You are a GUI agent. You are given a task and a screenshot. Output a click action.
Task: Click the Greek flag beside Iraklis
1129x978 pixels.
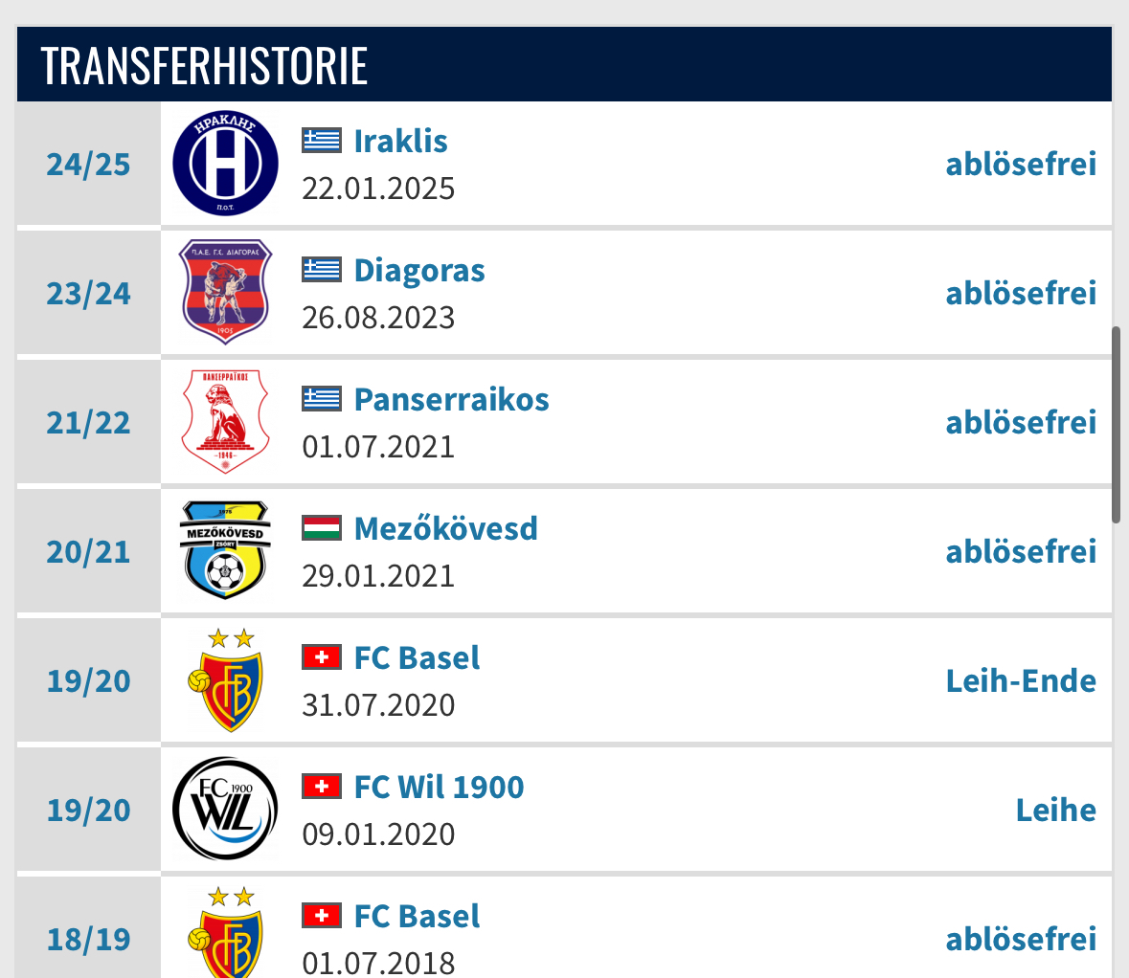[x=322, y=141]
